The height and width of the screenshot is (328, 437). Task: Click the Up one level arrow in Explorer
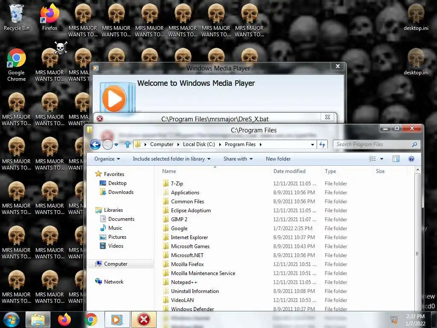click(x=128, y=144)
